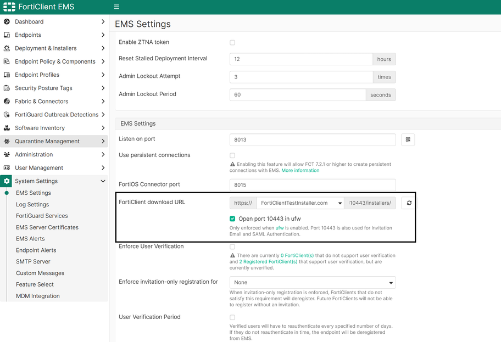Screen dimensions: 501x342
Task: Click the refresh icon next to download URL
Action: [x=409, y=203]
